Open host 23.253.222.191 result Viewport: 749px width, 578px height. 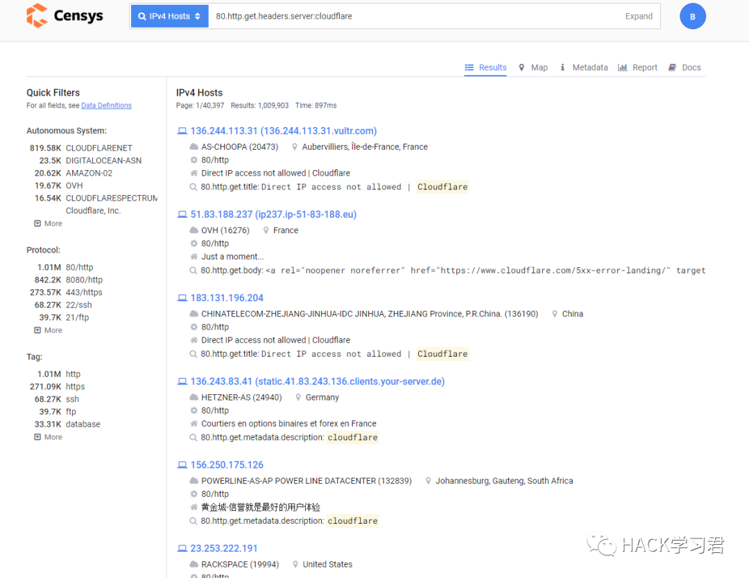click(x=223, y=548)
